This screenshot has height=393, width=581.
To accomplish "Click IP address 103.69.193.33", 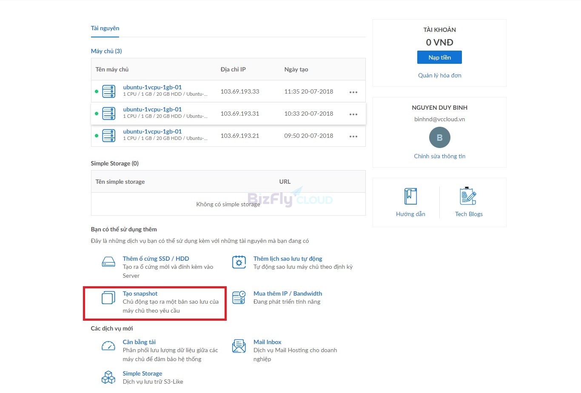I will [x=240, y=91].
